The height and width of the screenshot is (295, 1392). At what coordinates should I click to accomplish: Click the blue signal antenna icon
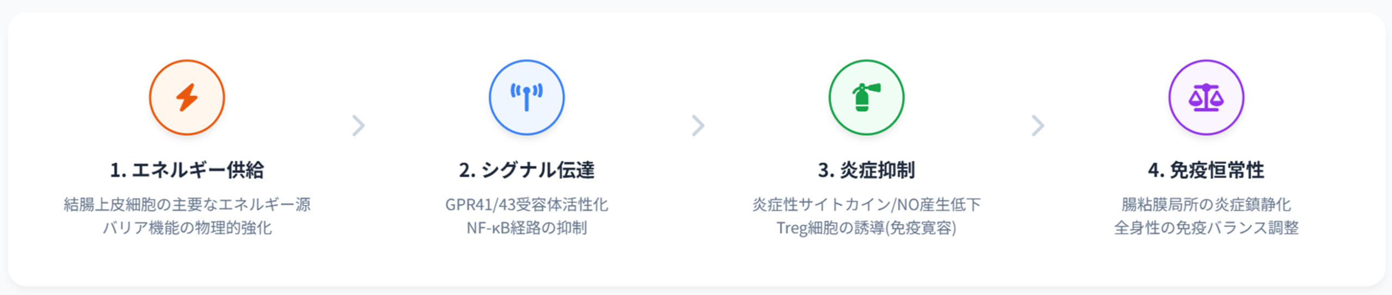(526, 98)
